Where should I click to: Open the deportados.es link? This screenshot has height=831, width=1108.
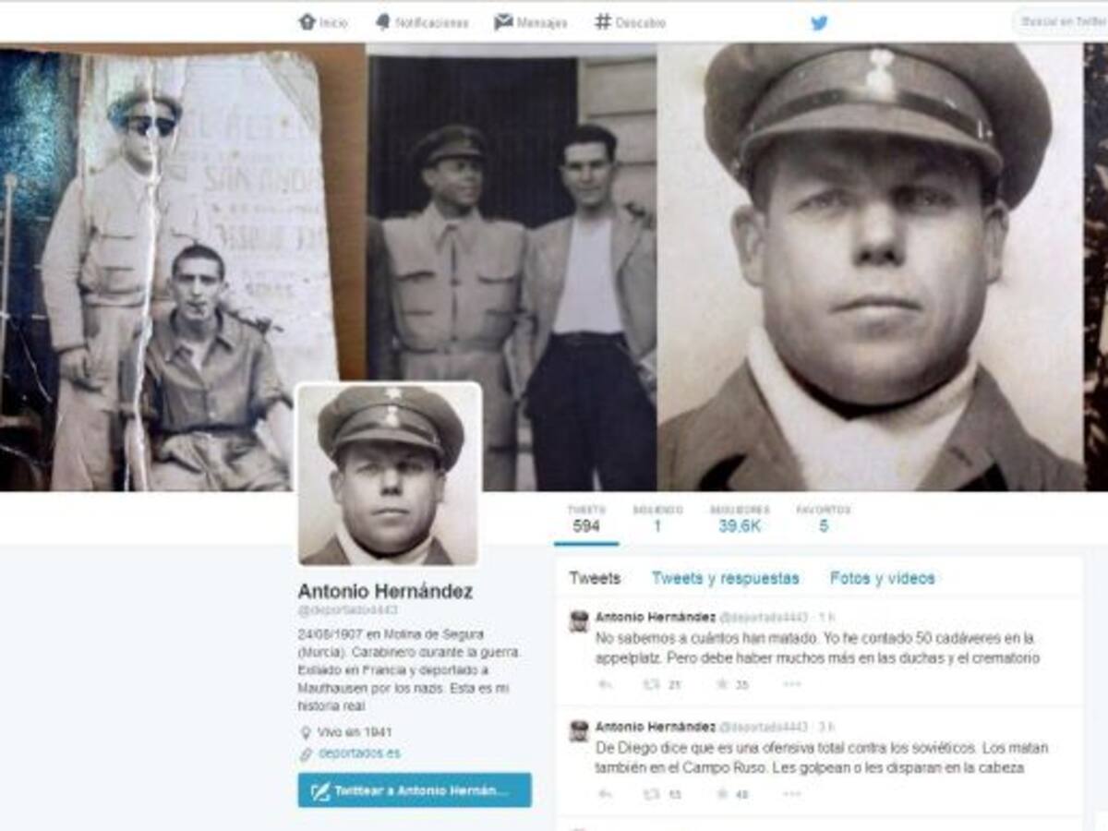tap(359, 753)
